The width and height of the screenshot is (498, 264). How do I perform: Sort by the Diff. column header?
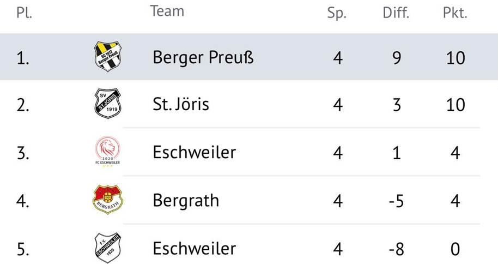click(x=396, y=13)
